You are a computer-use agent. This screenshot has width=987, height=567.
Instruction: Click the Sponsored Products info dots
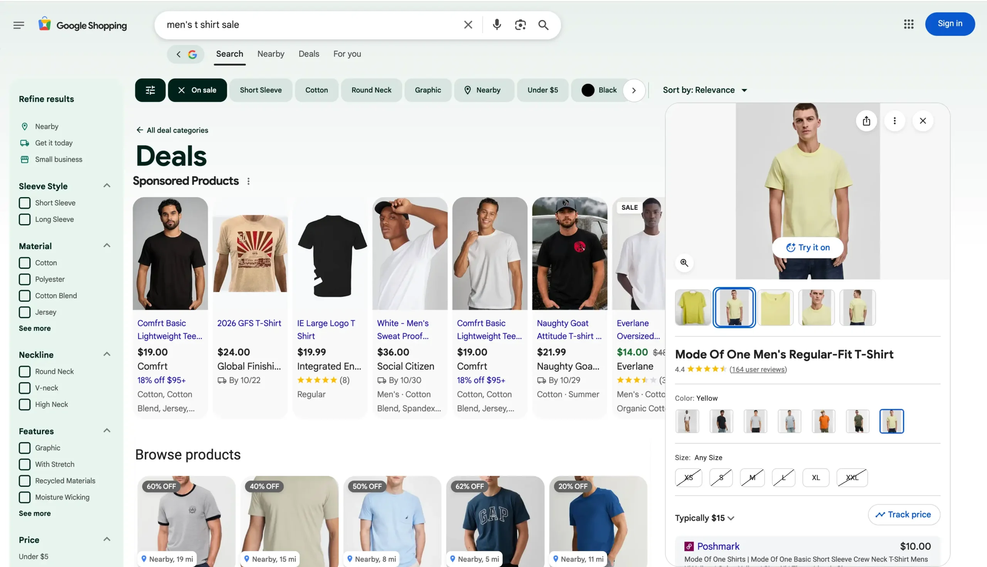pyautogui.click(x=248, y=181)
